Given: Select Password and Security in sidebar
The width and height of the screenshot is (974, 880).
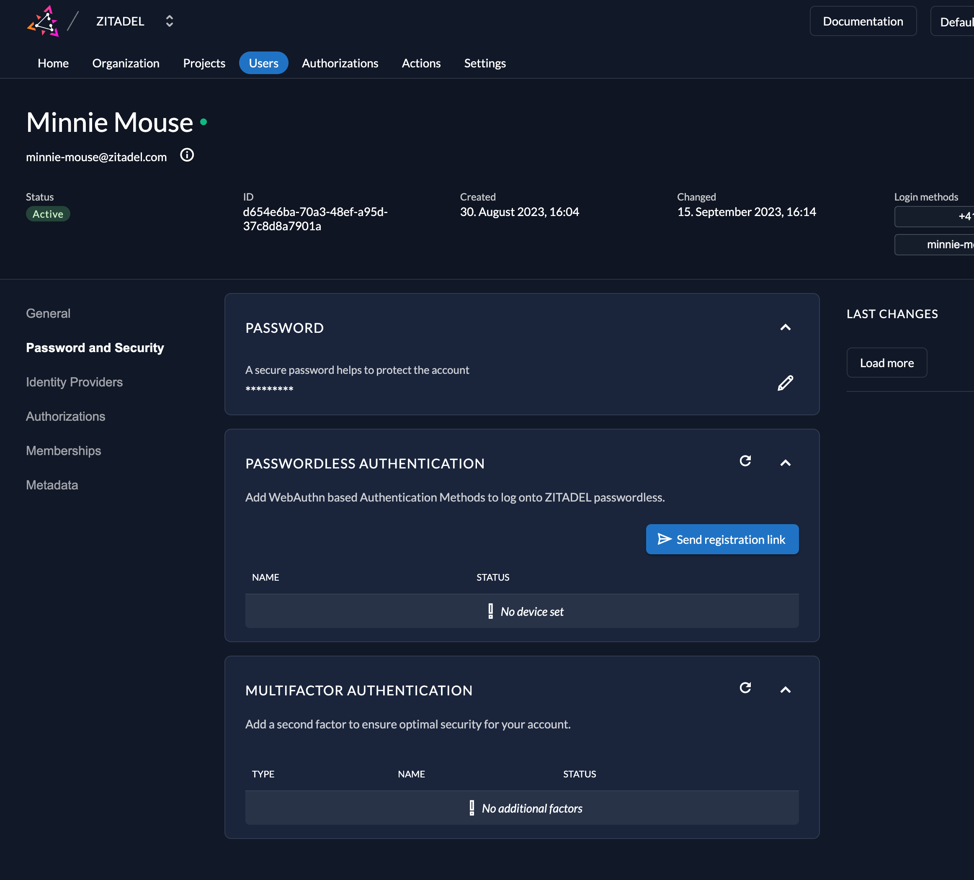Looking at the screenshot, I should [x=95, y=348].
